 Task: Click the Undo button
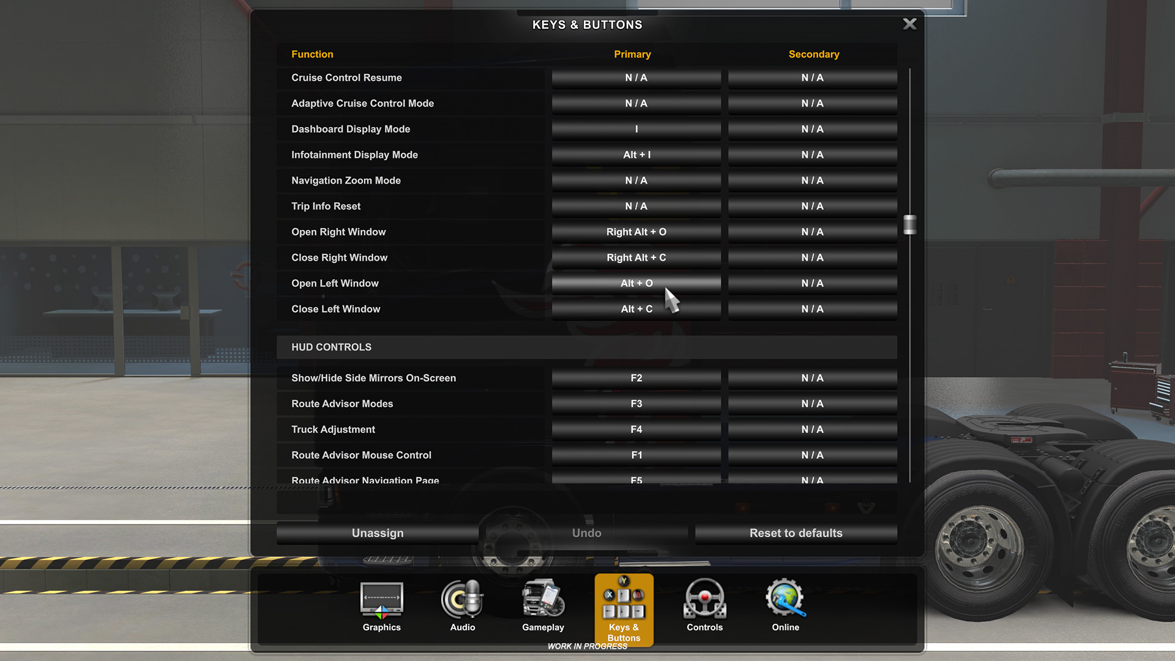point(587,532)
